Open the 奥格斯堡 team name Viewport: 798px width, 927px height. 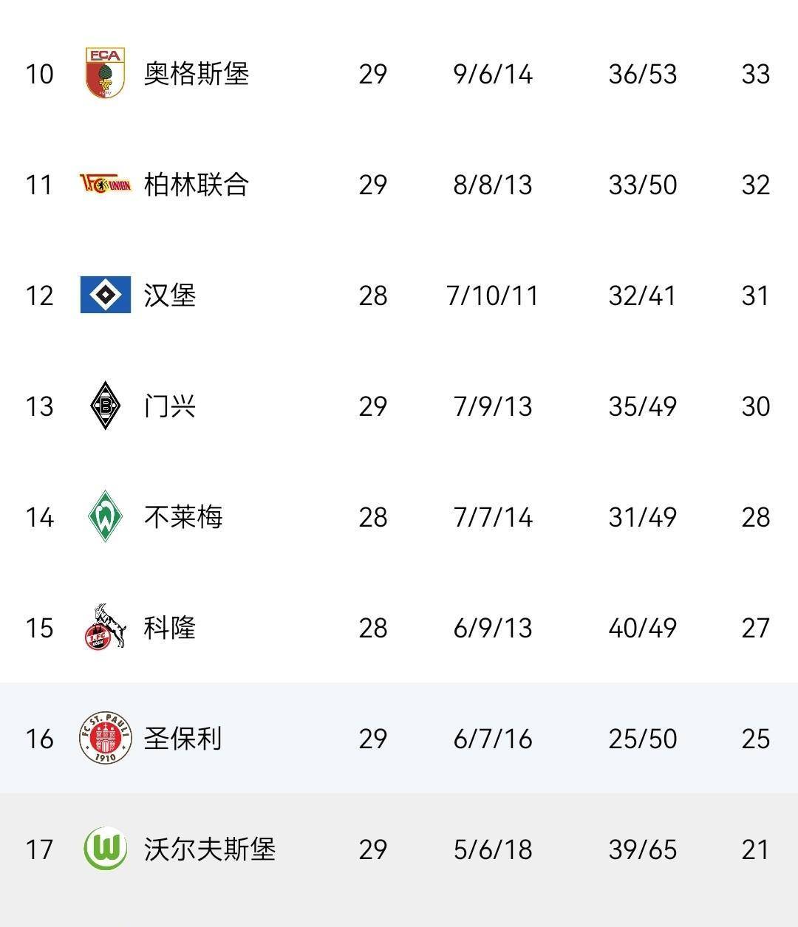tap(197, 74)
